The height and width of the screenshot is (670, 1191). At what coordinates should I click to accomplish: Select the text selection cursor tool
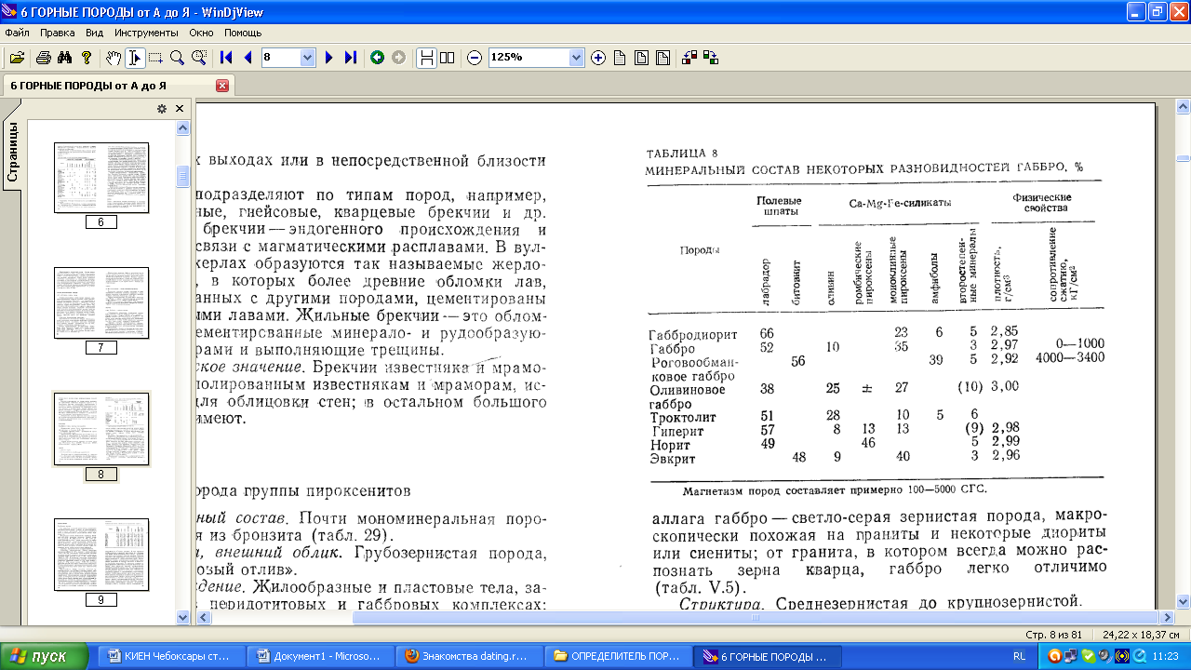pos(135,58)
